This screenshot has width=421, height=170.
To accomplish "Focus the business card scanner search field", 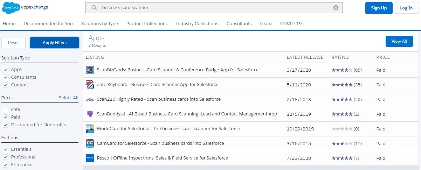I will point(214,8).
